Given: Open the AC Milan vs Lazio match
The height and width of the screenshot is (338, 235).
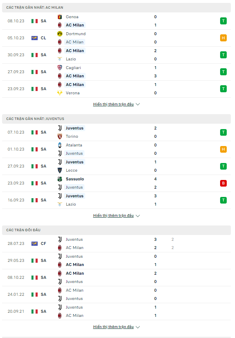Looking at the screenshot, I should (116, 55).
